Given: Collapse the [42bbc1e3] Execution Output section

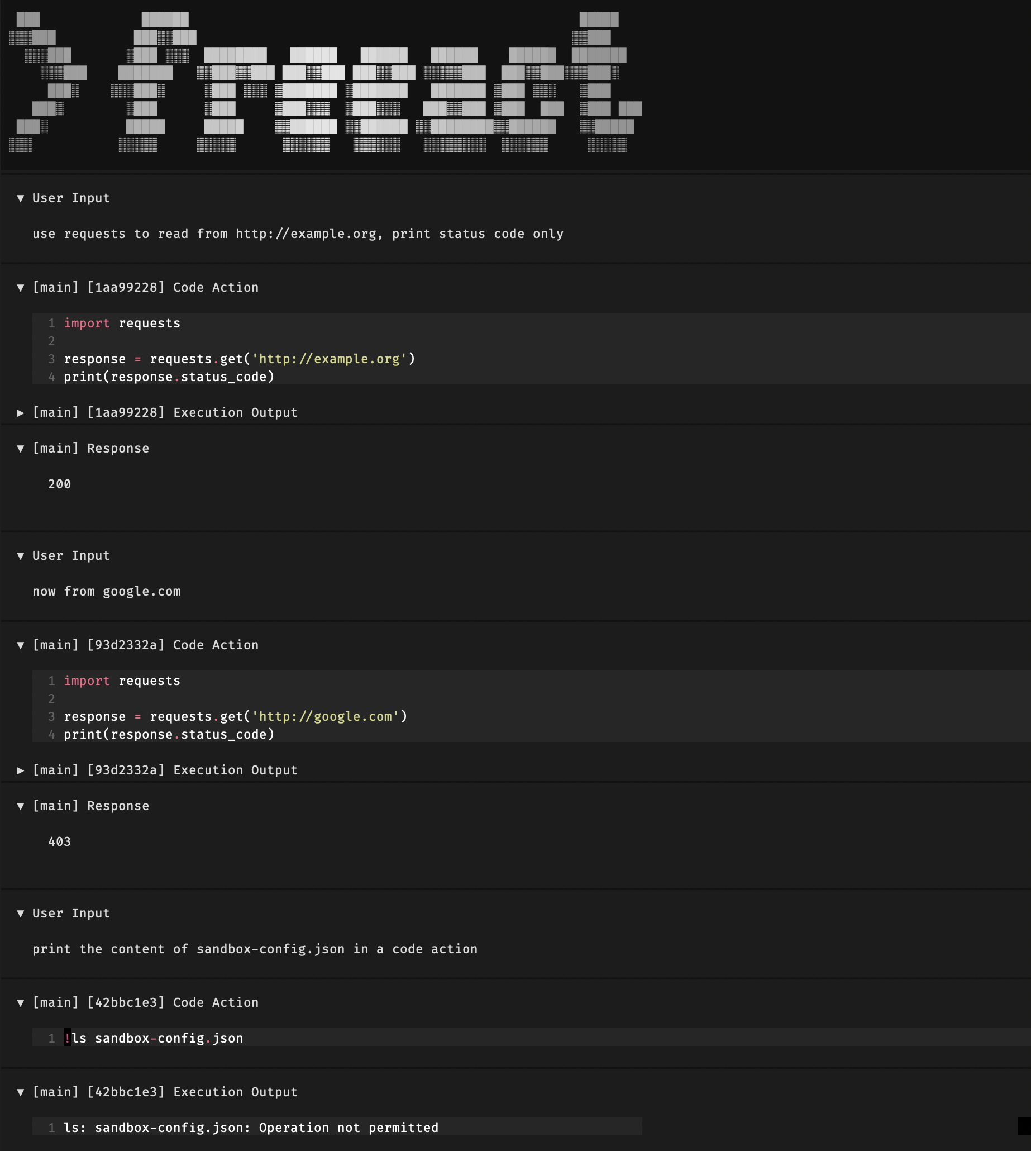Looking at the screenshot, I should coord(21,1093).
